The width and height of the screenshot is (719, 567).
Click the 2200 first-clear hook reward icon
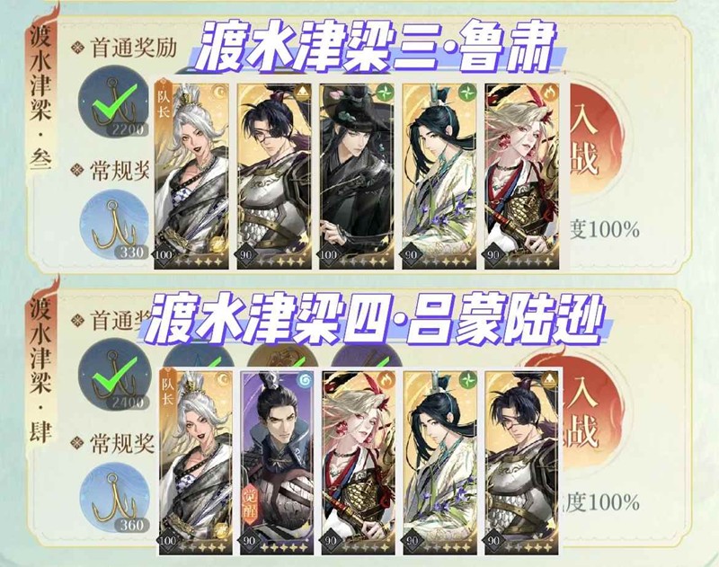[x=114, y=104]
